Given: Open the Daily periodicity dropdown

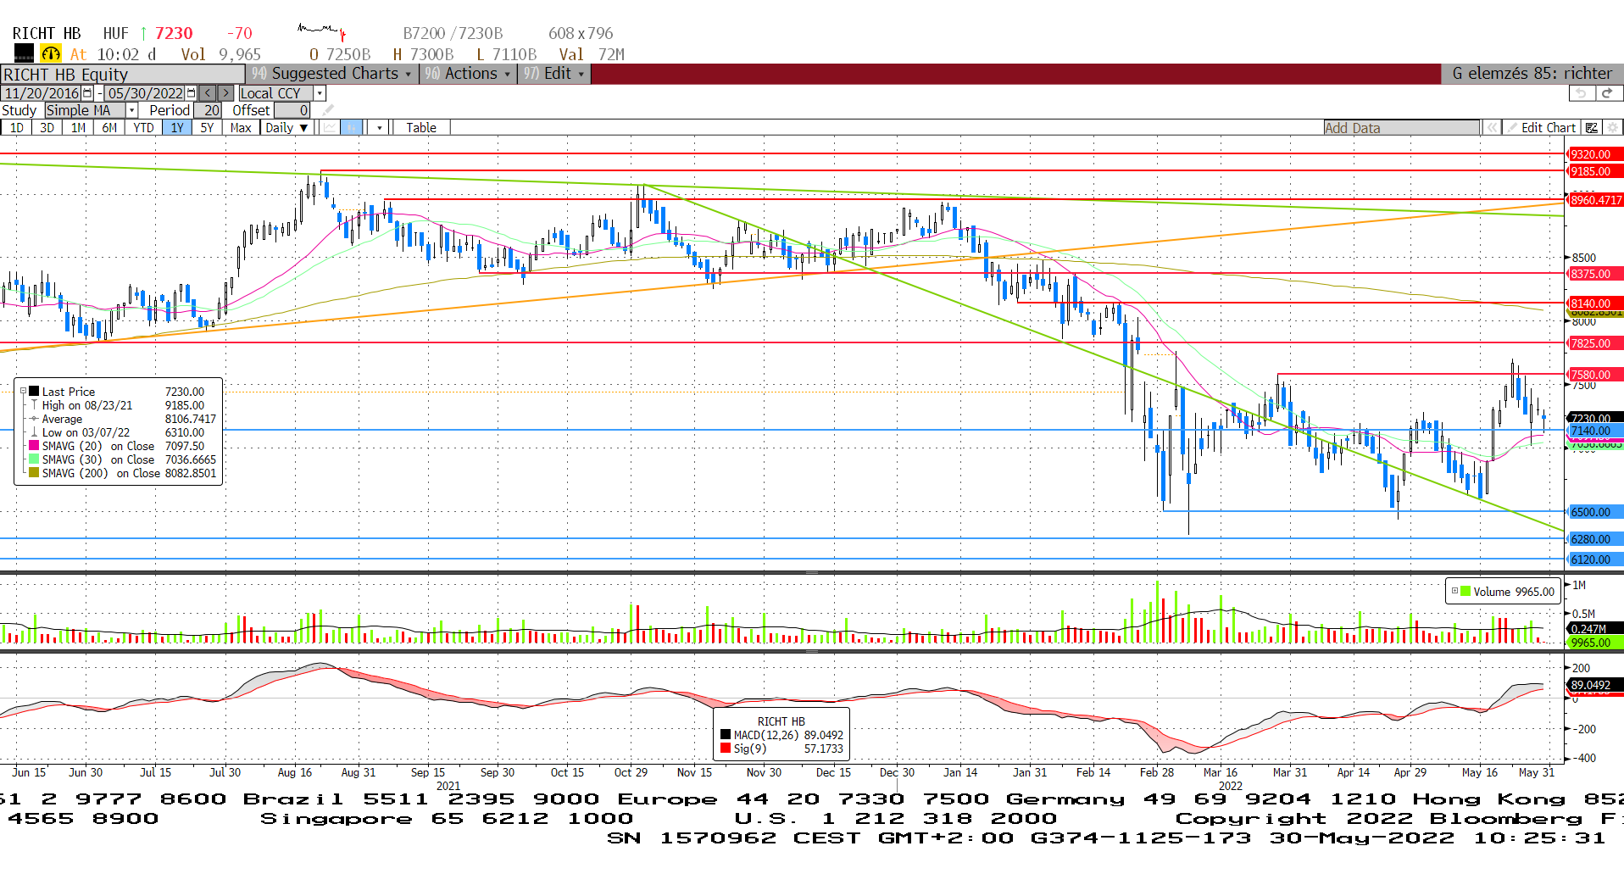Looking at the screenshot, I should coord(286,128).
